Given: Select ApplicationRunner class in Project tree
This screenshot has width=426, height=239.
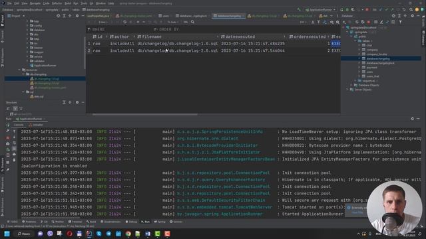Looking at the screenshot, I should (x=43, y=66).
